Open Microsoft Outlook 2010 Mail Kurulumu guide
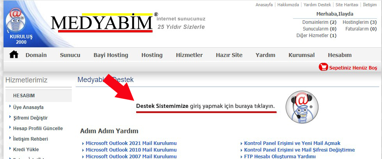Viewport: 382px width, 159px height. [131, 150]
